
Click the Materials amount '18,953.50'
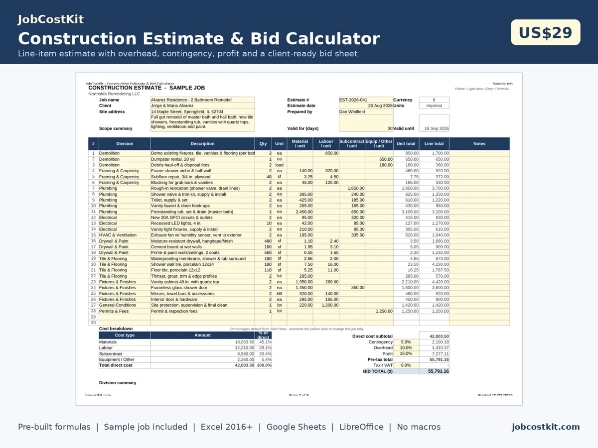[202, 342]
